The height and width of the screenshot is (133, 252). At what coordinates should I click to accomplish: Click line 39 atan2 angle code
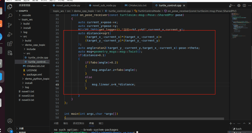(x=139, y=48)
